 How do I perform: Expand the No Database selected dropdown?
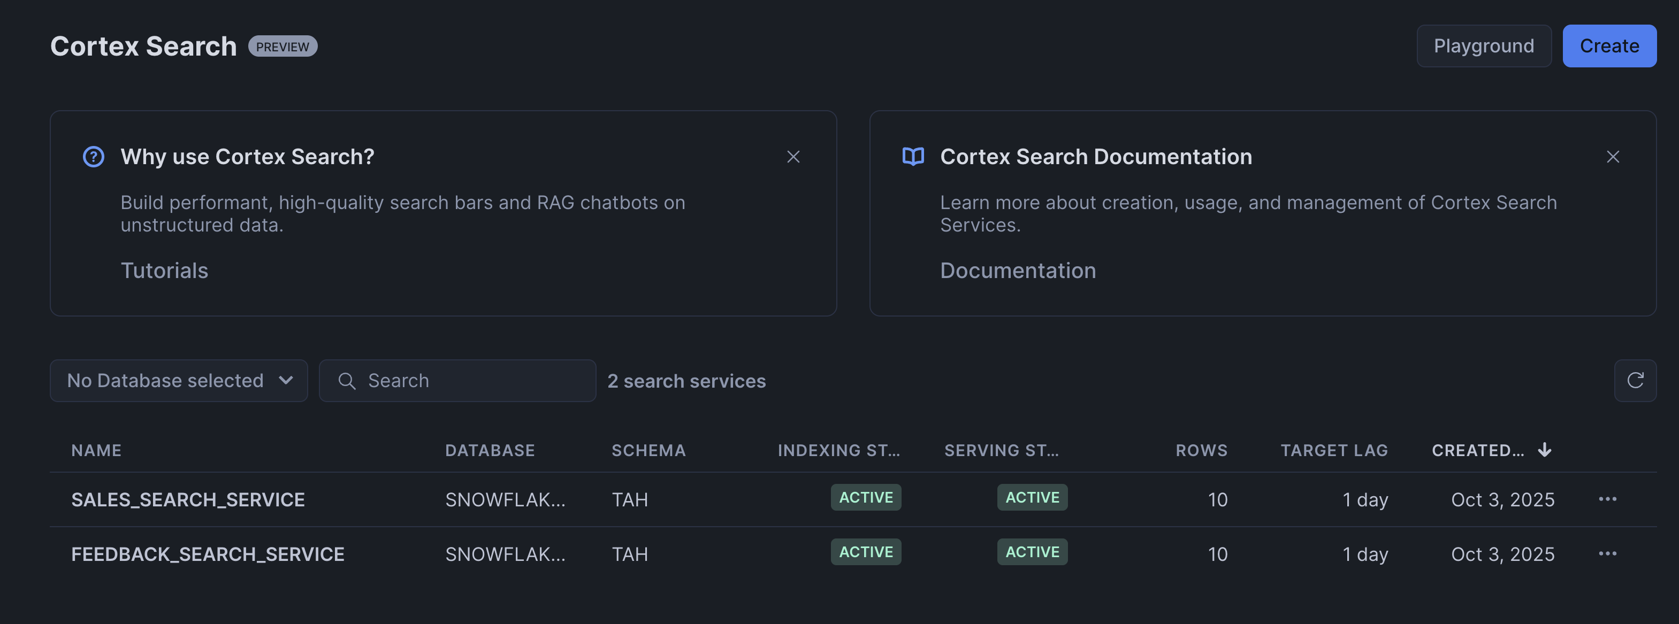[x=179, y=381]
